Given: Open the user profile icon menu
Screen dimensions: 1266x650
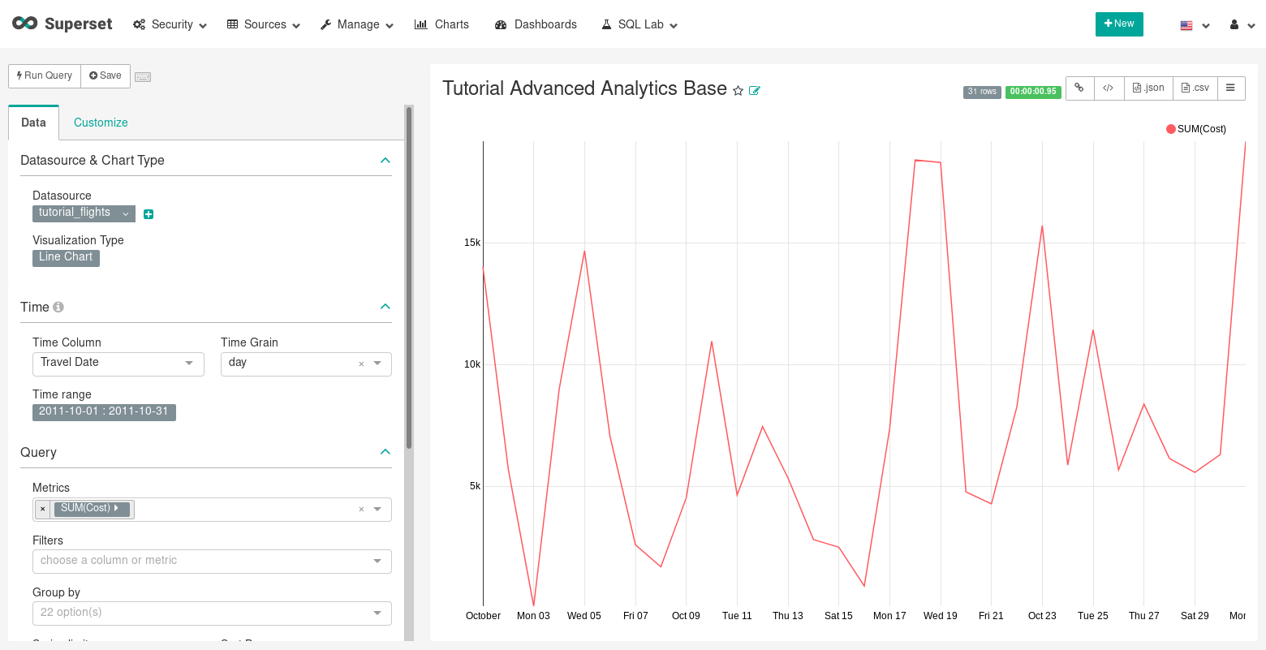Looking at the screenshot, I should coord(1242,25).
